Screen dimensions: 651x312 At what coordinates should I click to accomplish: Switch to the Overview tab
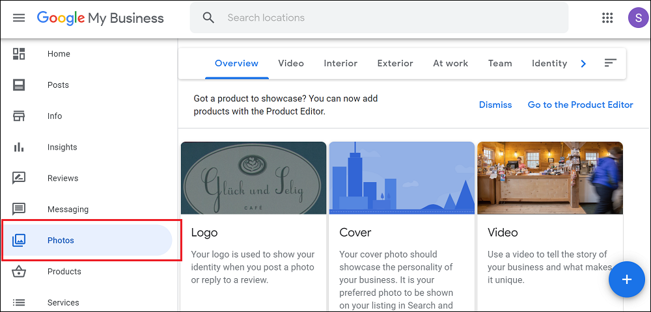point(237,64)
